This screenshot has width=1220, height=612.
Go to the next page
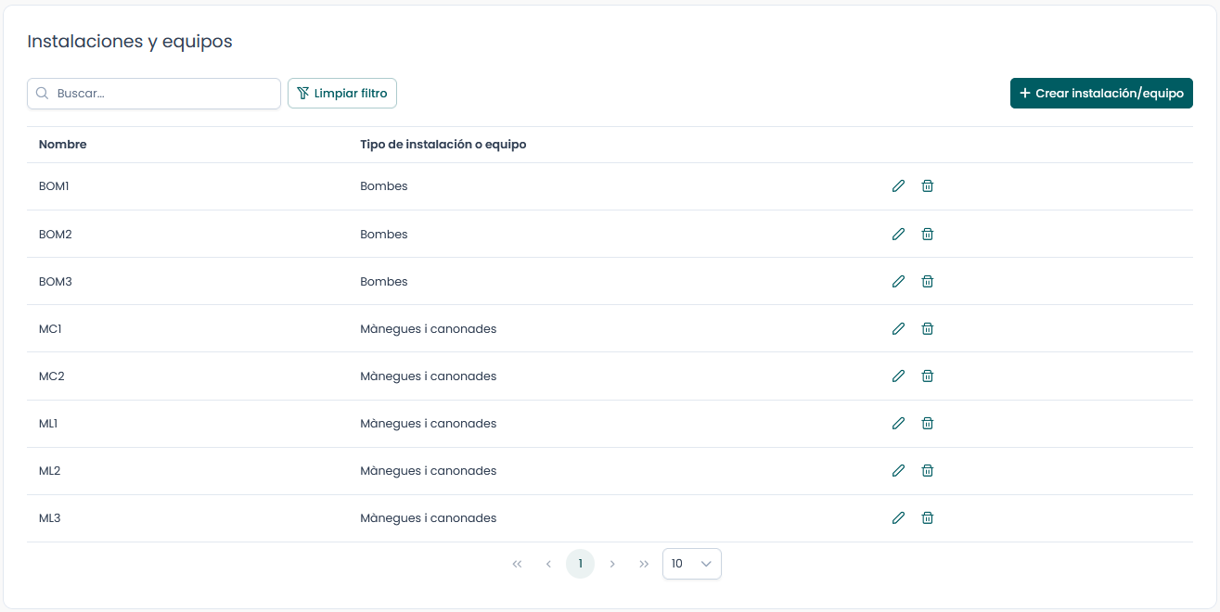pos(612,564)
